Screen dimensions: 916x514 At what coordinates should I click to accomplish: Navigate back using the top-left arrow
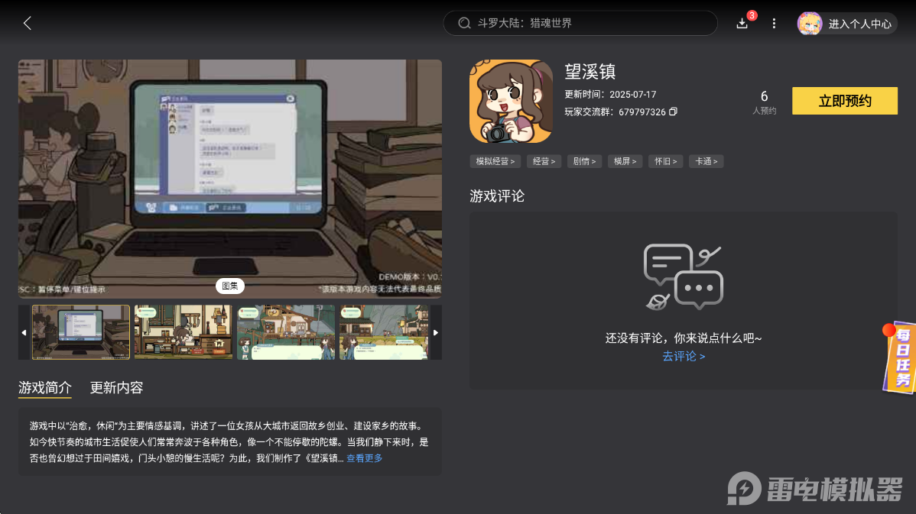(x=27, y=23)
